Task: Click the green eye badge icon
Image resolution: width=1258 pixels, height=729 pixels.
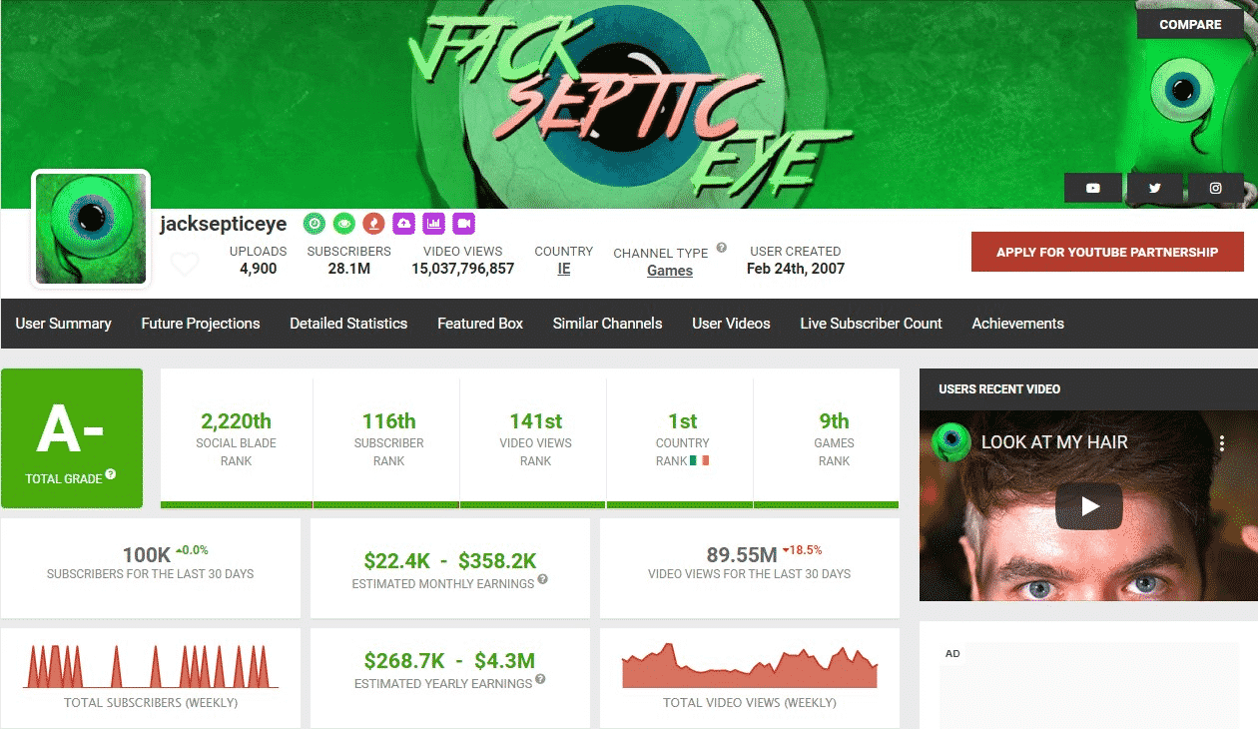Action: [x=344, y=223]
